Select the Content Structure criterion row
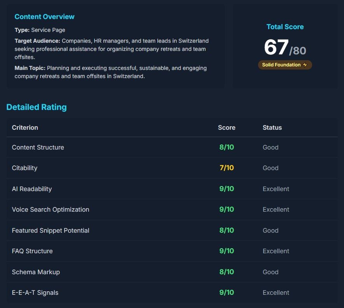The image size is (344, 308). coord(38,147)
